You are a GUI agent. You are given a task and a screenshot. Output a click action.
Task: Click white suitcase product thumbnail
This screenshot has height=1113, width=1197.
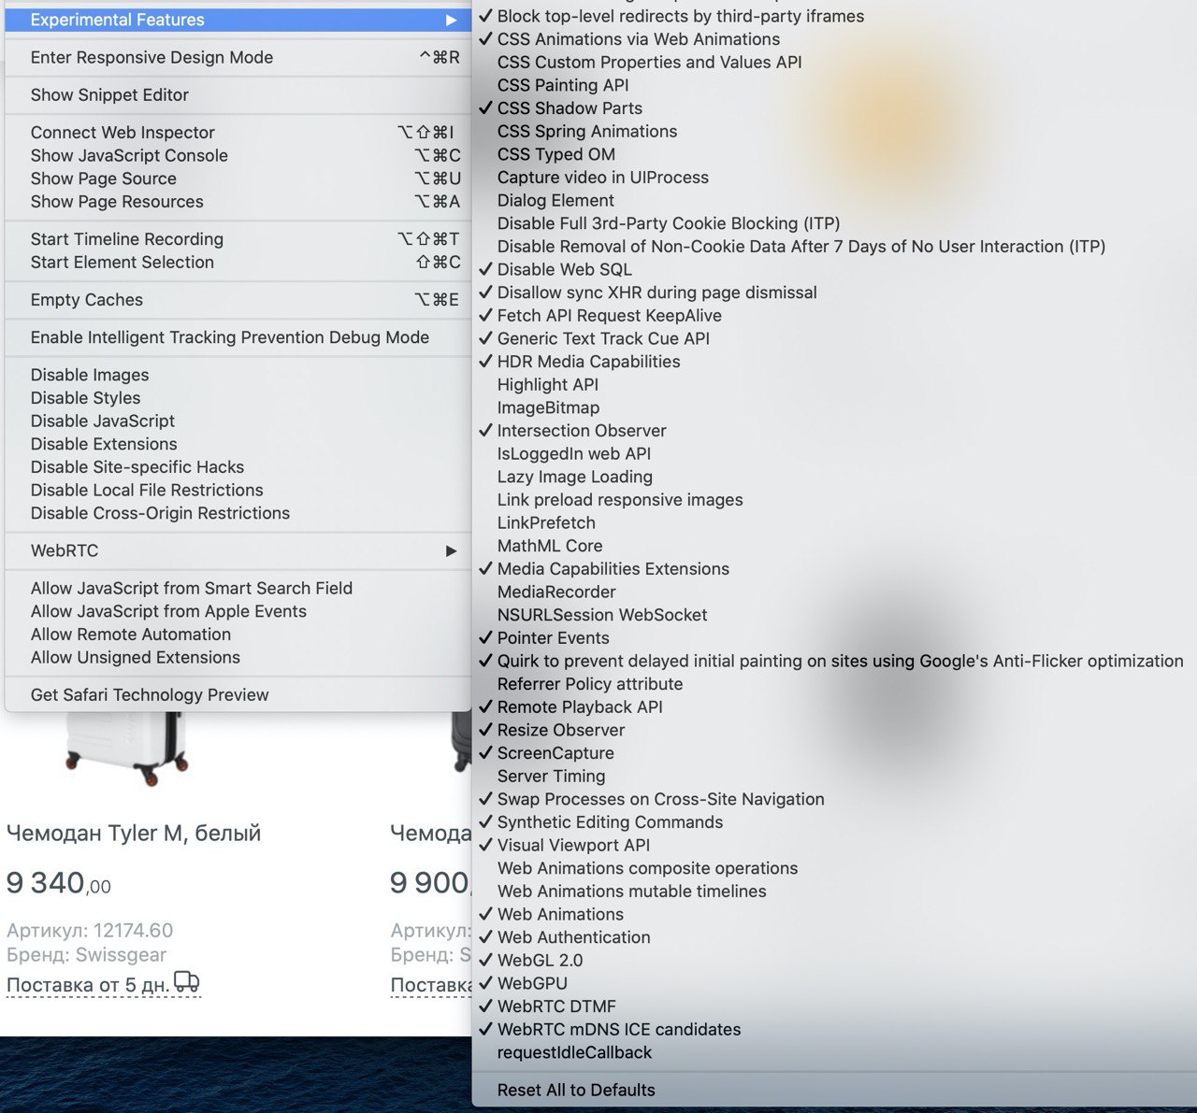125,749
